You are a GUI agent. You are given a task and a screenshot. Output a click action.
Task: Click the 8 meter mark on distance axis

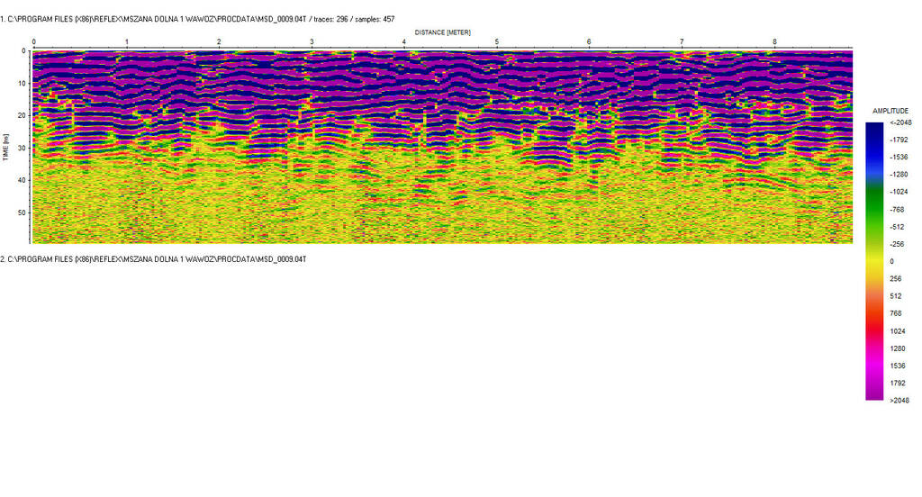click(x=774, y=42)
